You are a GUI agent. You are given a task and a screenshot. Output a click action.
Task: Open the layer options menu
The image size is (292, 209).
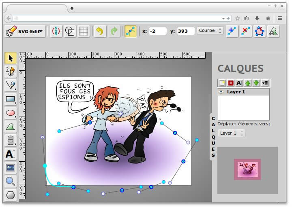click(265, 83)
